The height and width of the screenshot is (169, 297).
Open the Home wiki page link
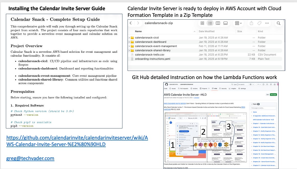point(255,112)
